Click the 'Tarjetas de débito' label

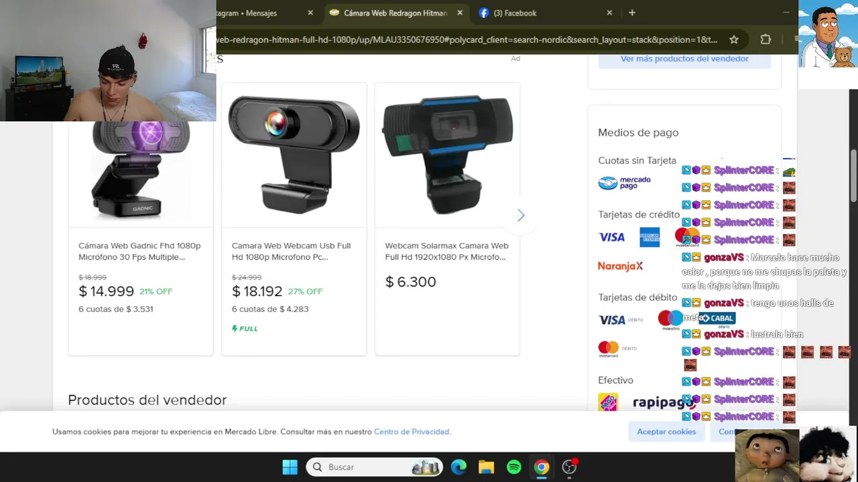pyautogui.click(x=637, y=297)
